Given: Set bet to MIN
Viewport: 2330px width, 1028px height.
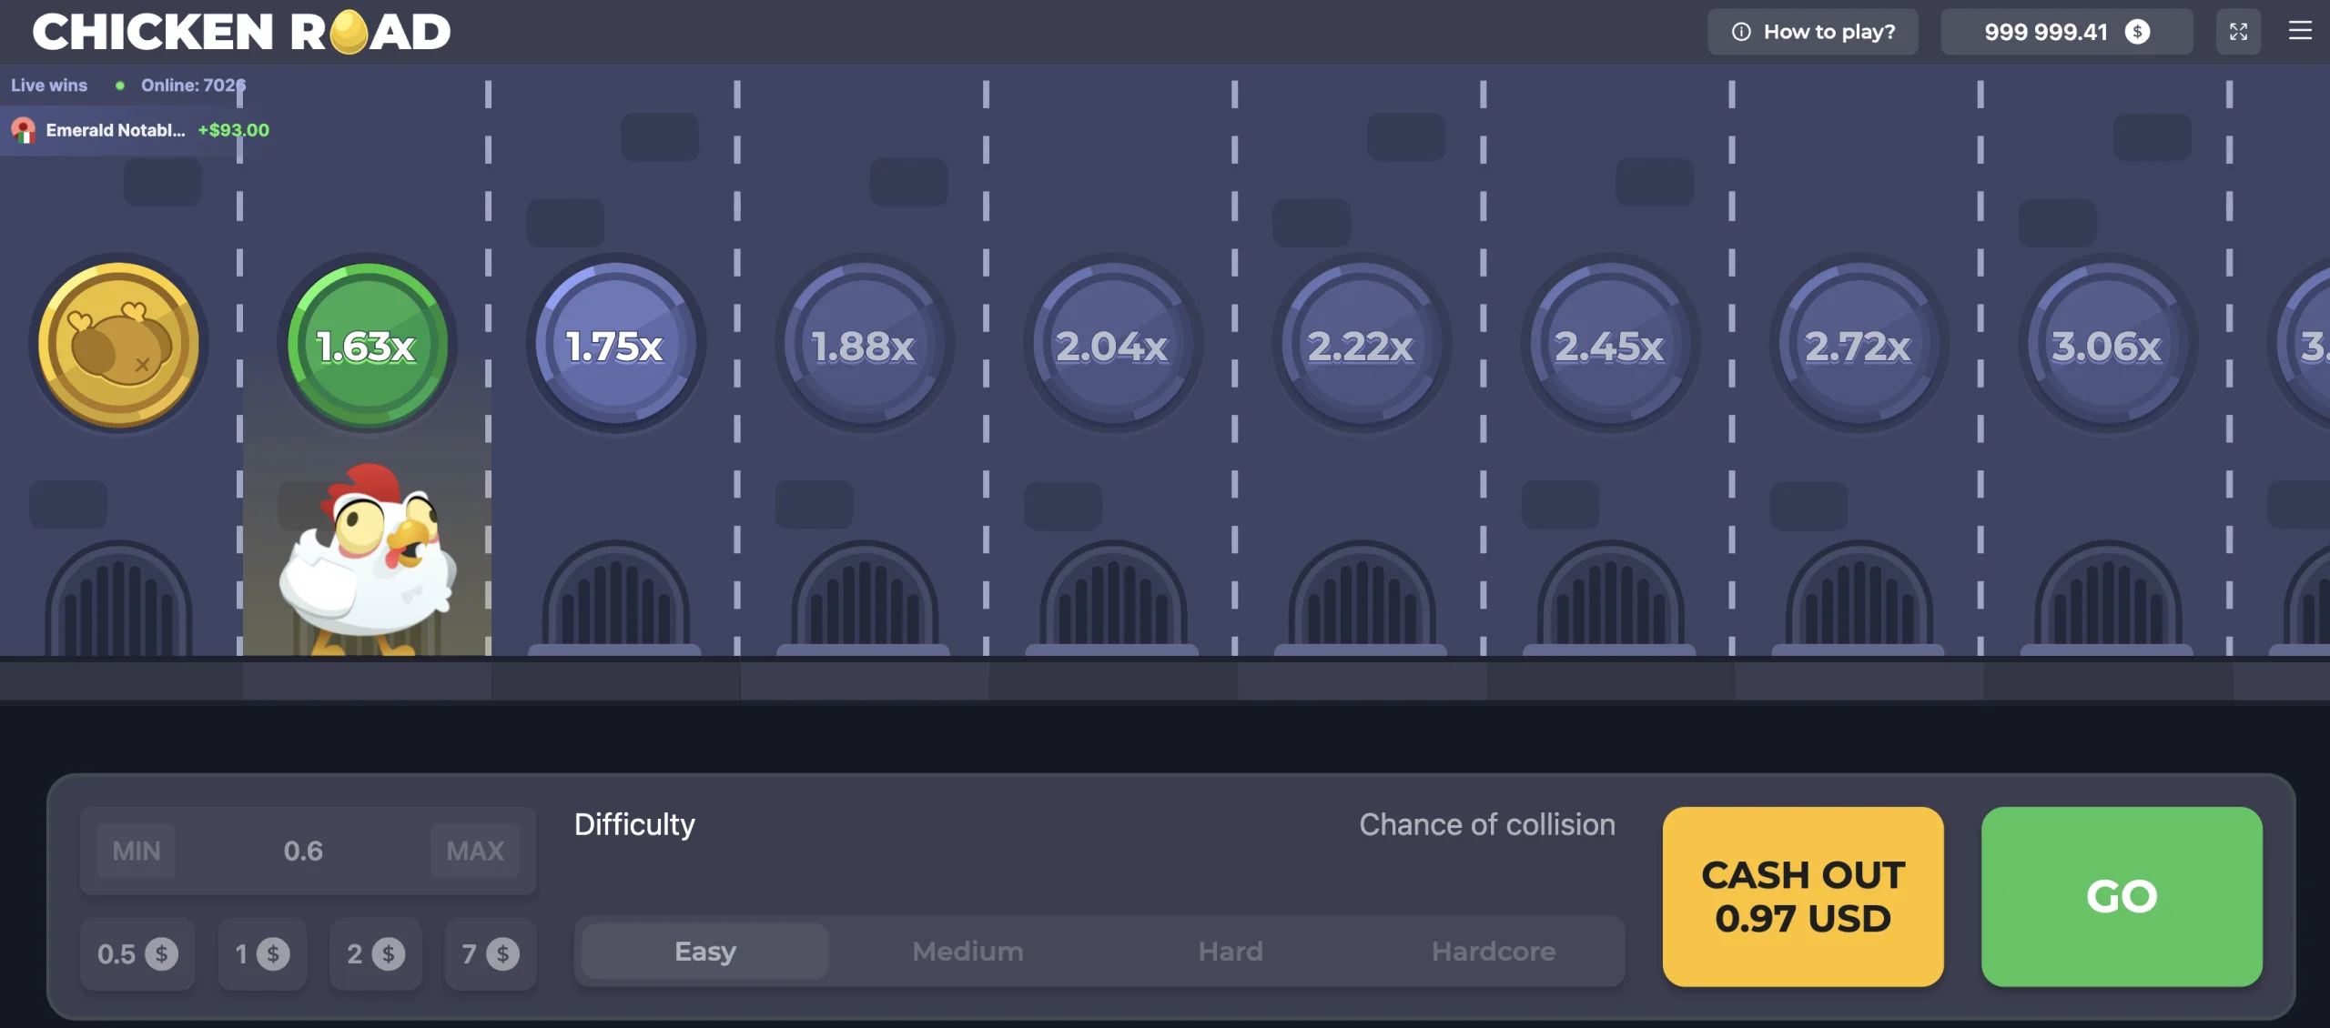Looking at the screenshot, I should (136, 851).
